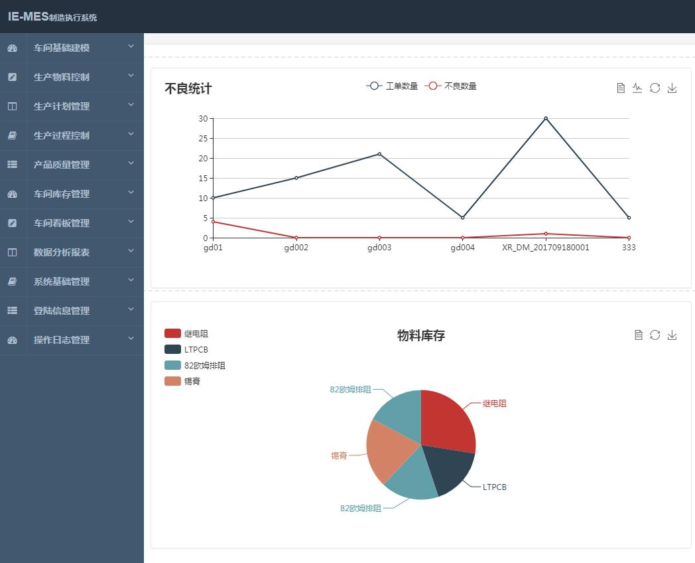695x563 pixels.
Task: Click restore icon on 物料库存 chart
Action: [x=655, y=335]
